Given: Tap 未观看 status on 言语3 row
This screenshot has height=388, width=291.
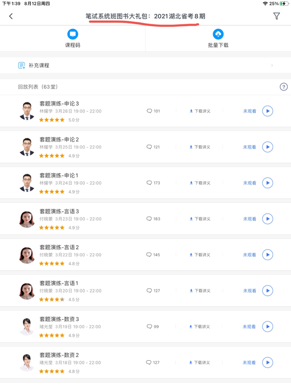Looking at the screenshot, I should 249,219.
